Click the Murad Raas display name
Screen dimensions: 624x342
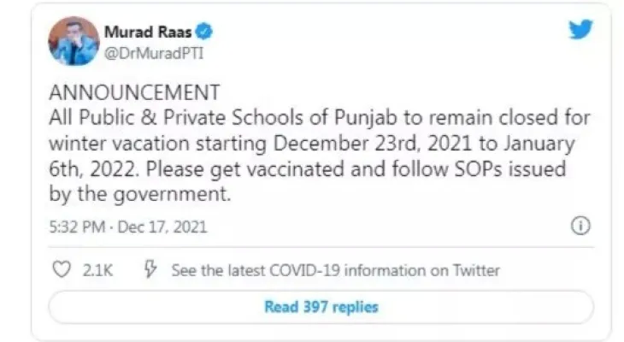click(149, 32)
